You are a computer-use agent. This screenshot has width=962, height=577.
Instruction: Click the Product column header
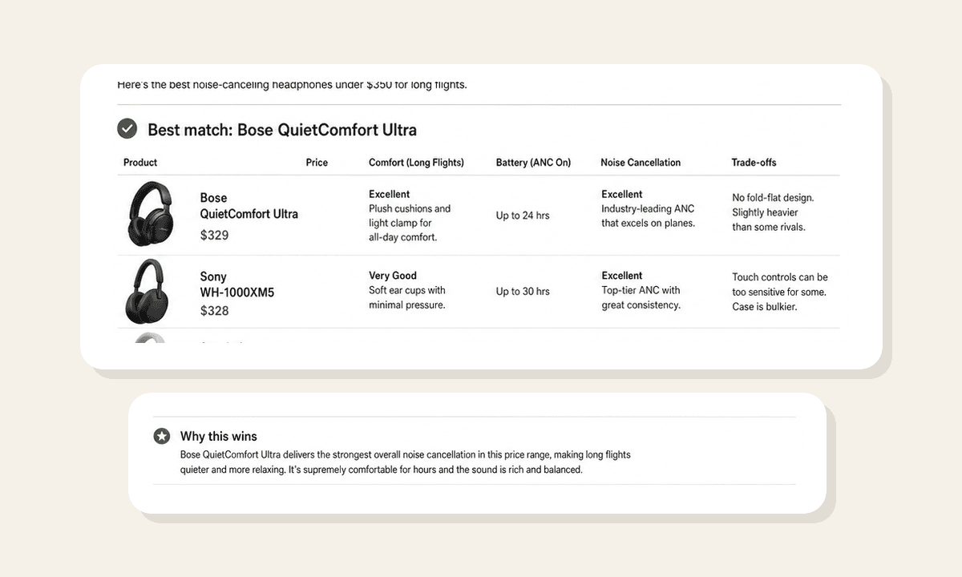click(x=140, y=162)
